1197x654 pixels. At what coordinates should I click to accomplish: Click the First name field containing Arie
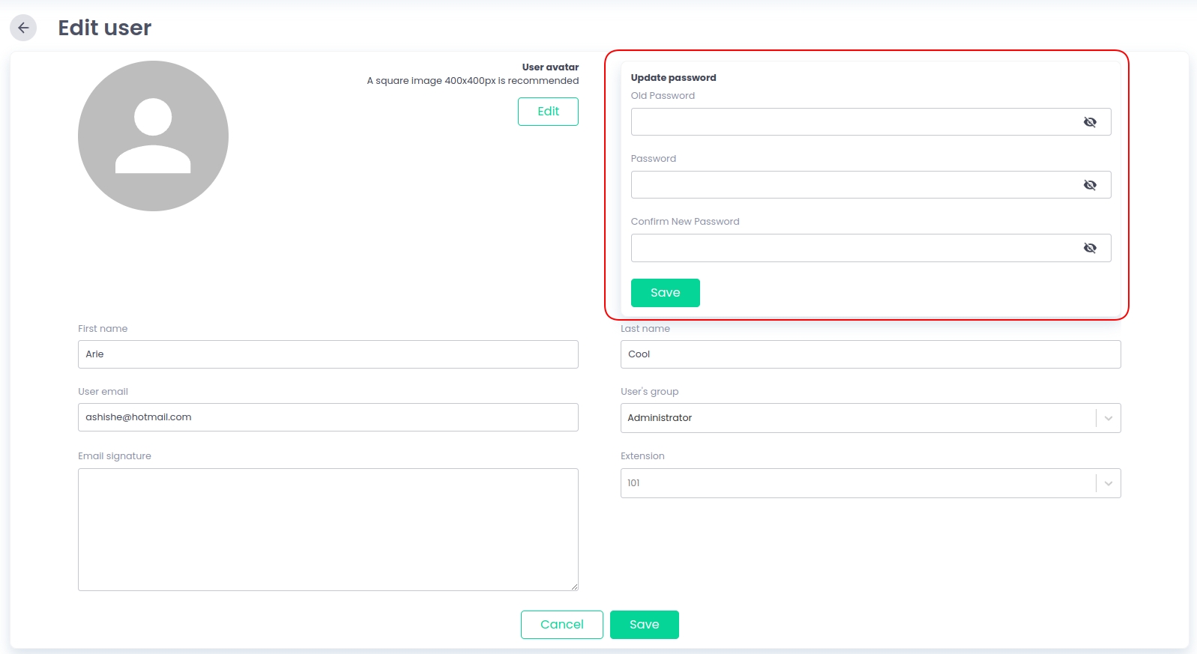tap(328, 354)
